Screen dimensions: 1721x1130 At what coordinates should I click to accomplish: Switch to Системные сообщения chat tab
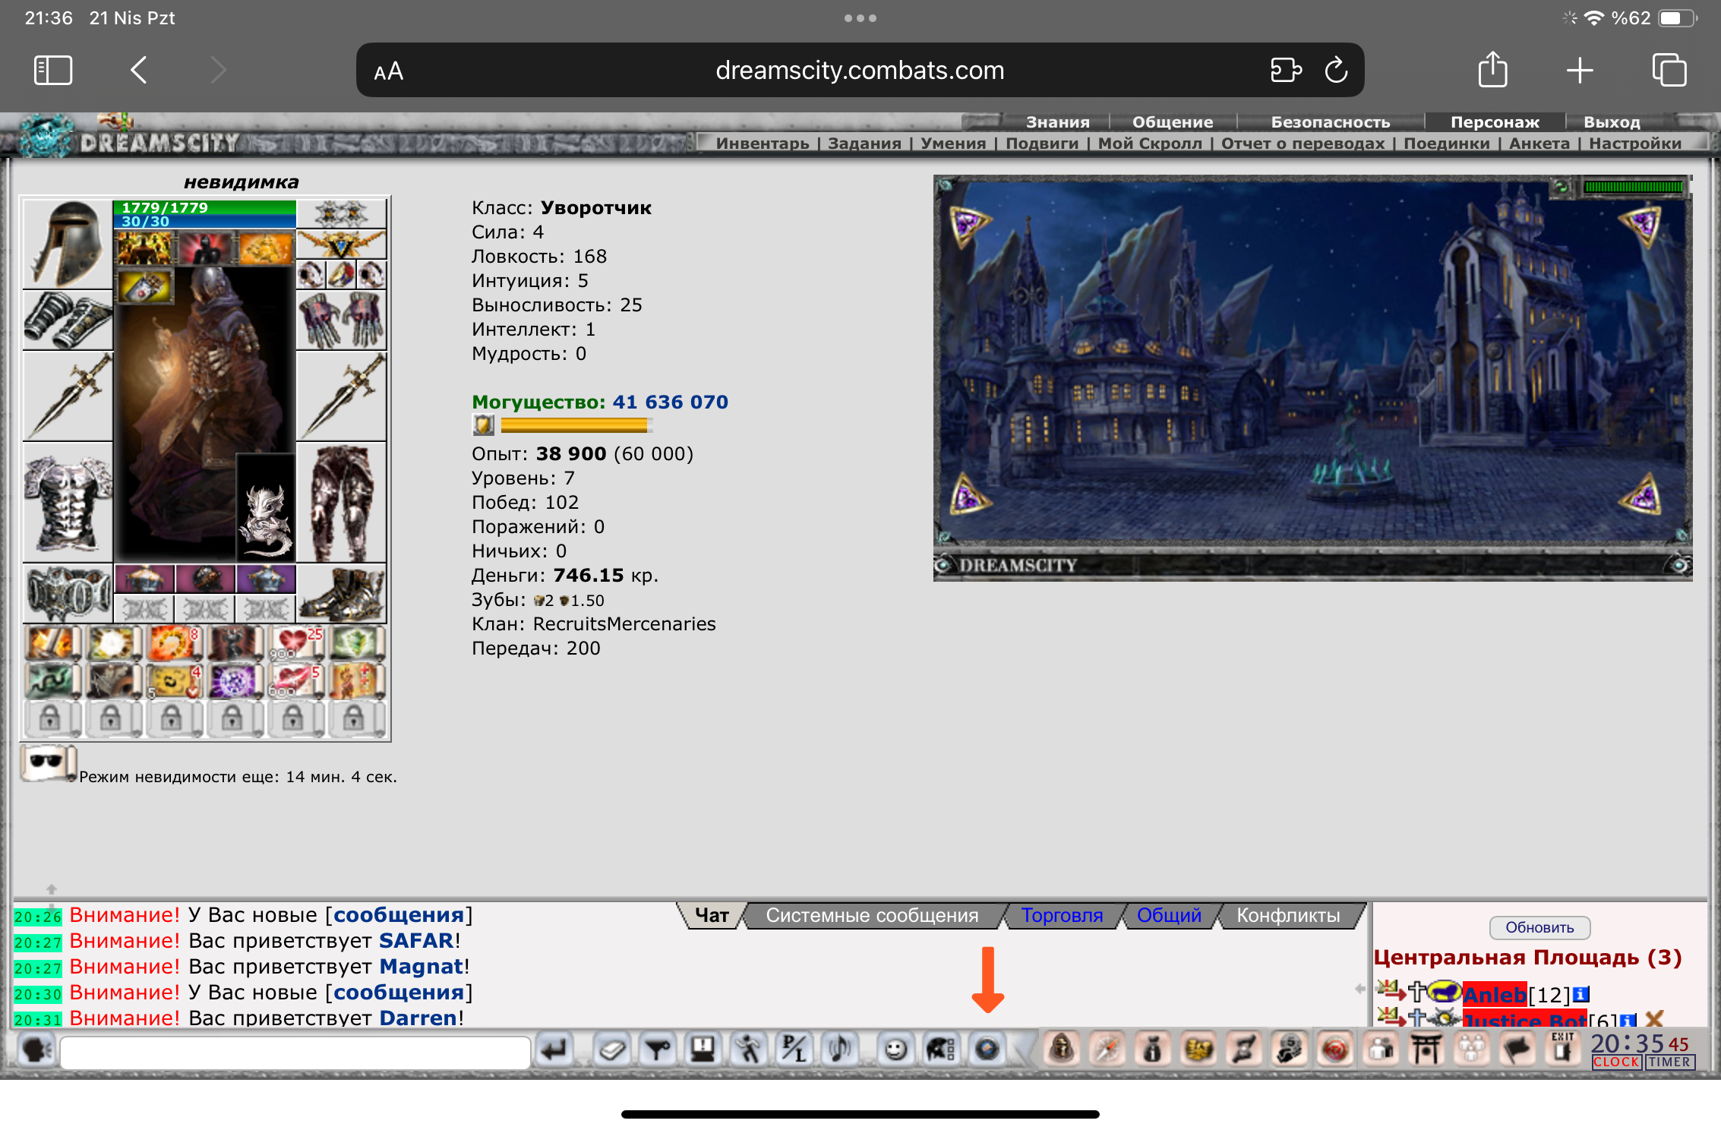click(871, 916)
